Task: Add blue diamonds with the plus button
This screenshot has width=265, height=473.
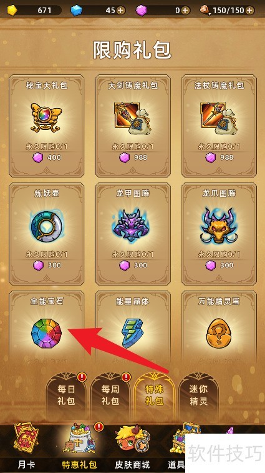Action: click(x=120, y=11)
